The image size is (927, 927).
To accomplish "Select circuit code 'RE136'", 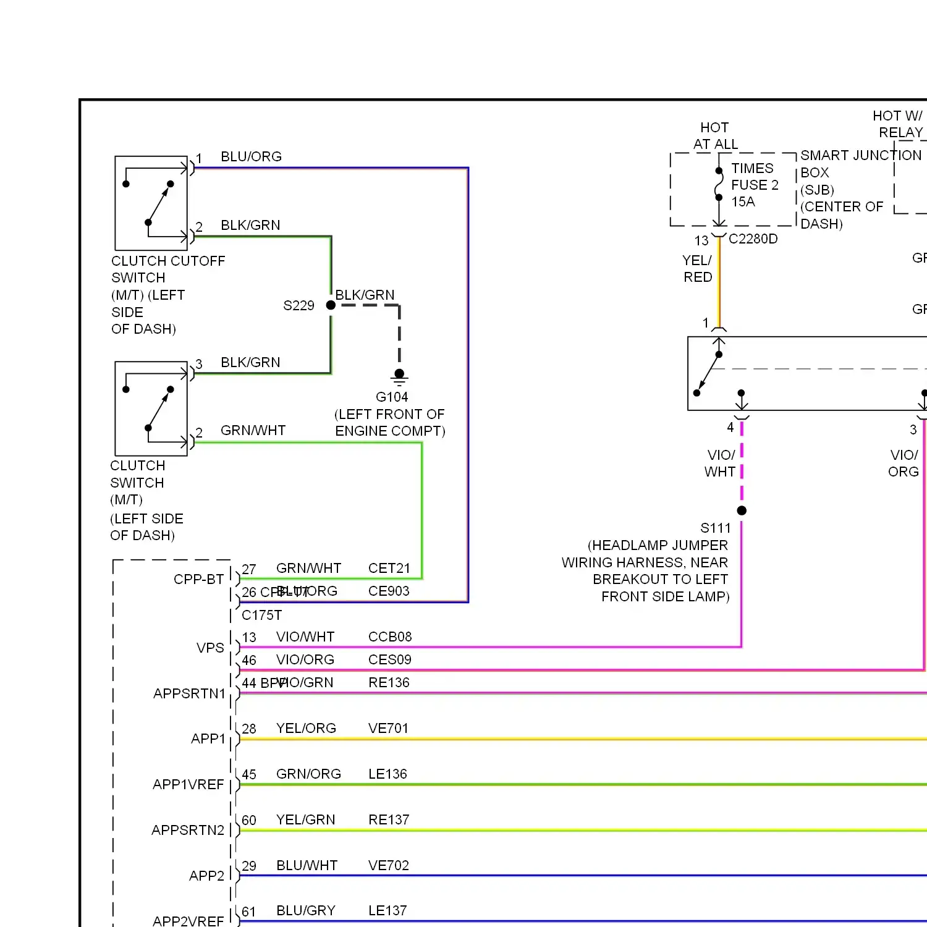I will 389,682.
